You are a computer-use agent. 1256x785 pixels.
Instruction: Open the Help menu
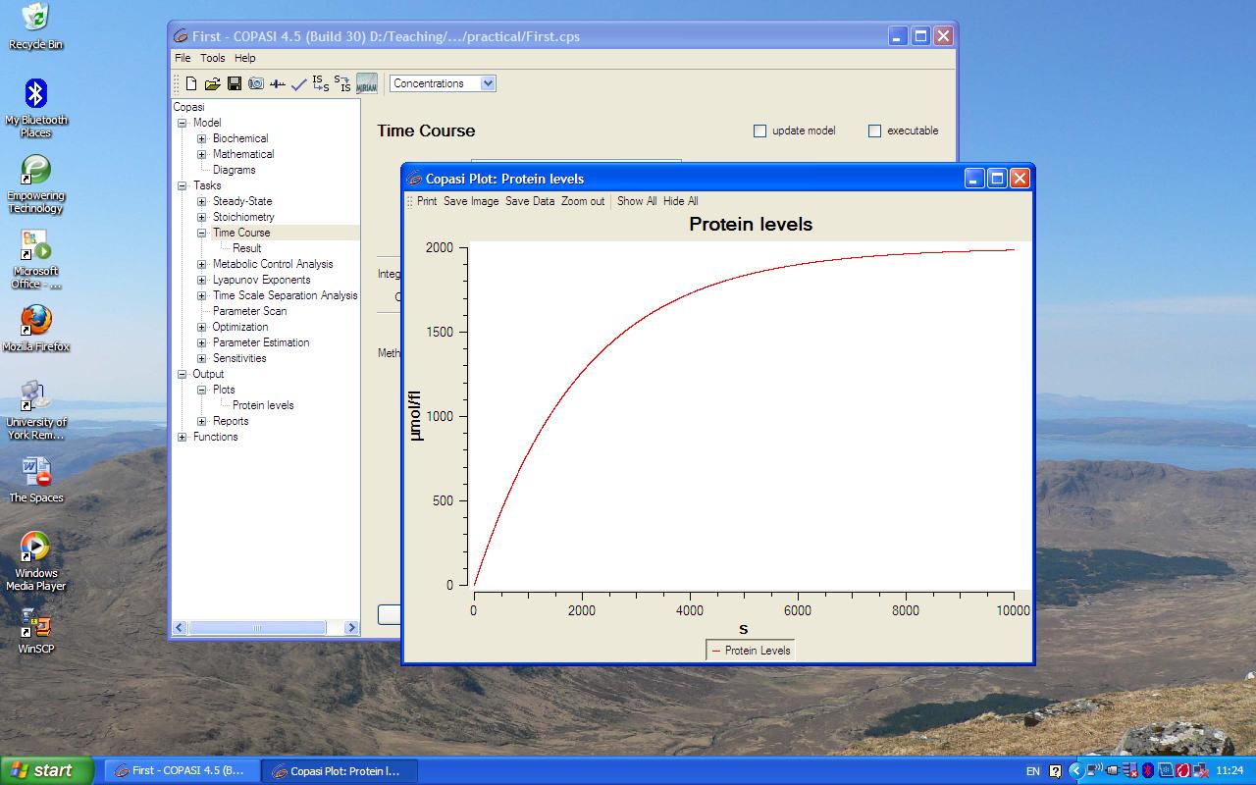244,58
